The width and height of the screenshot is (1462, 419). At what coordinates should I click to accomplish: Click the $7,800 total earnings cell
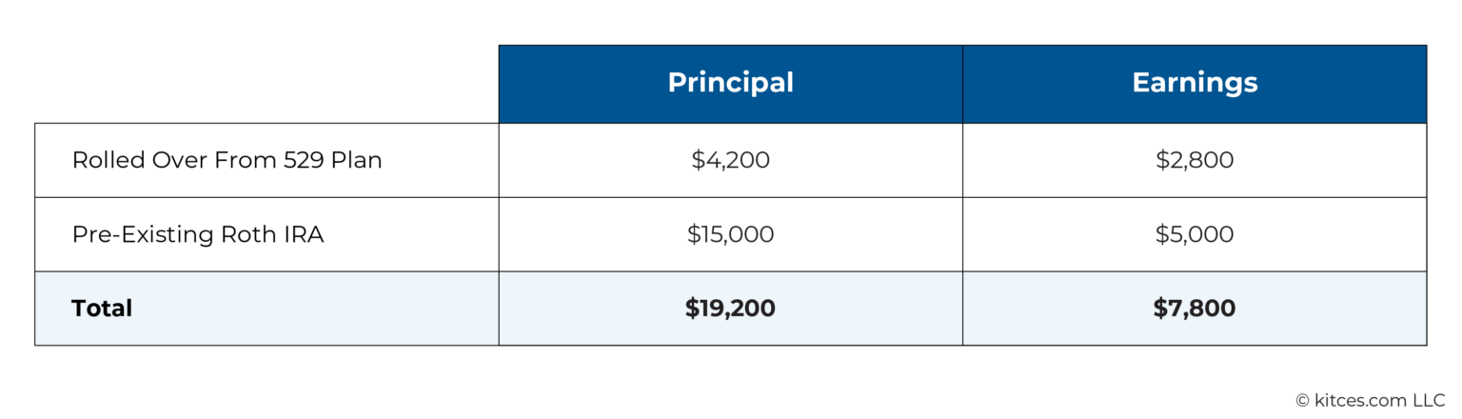tap(1195, 309)
